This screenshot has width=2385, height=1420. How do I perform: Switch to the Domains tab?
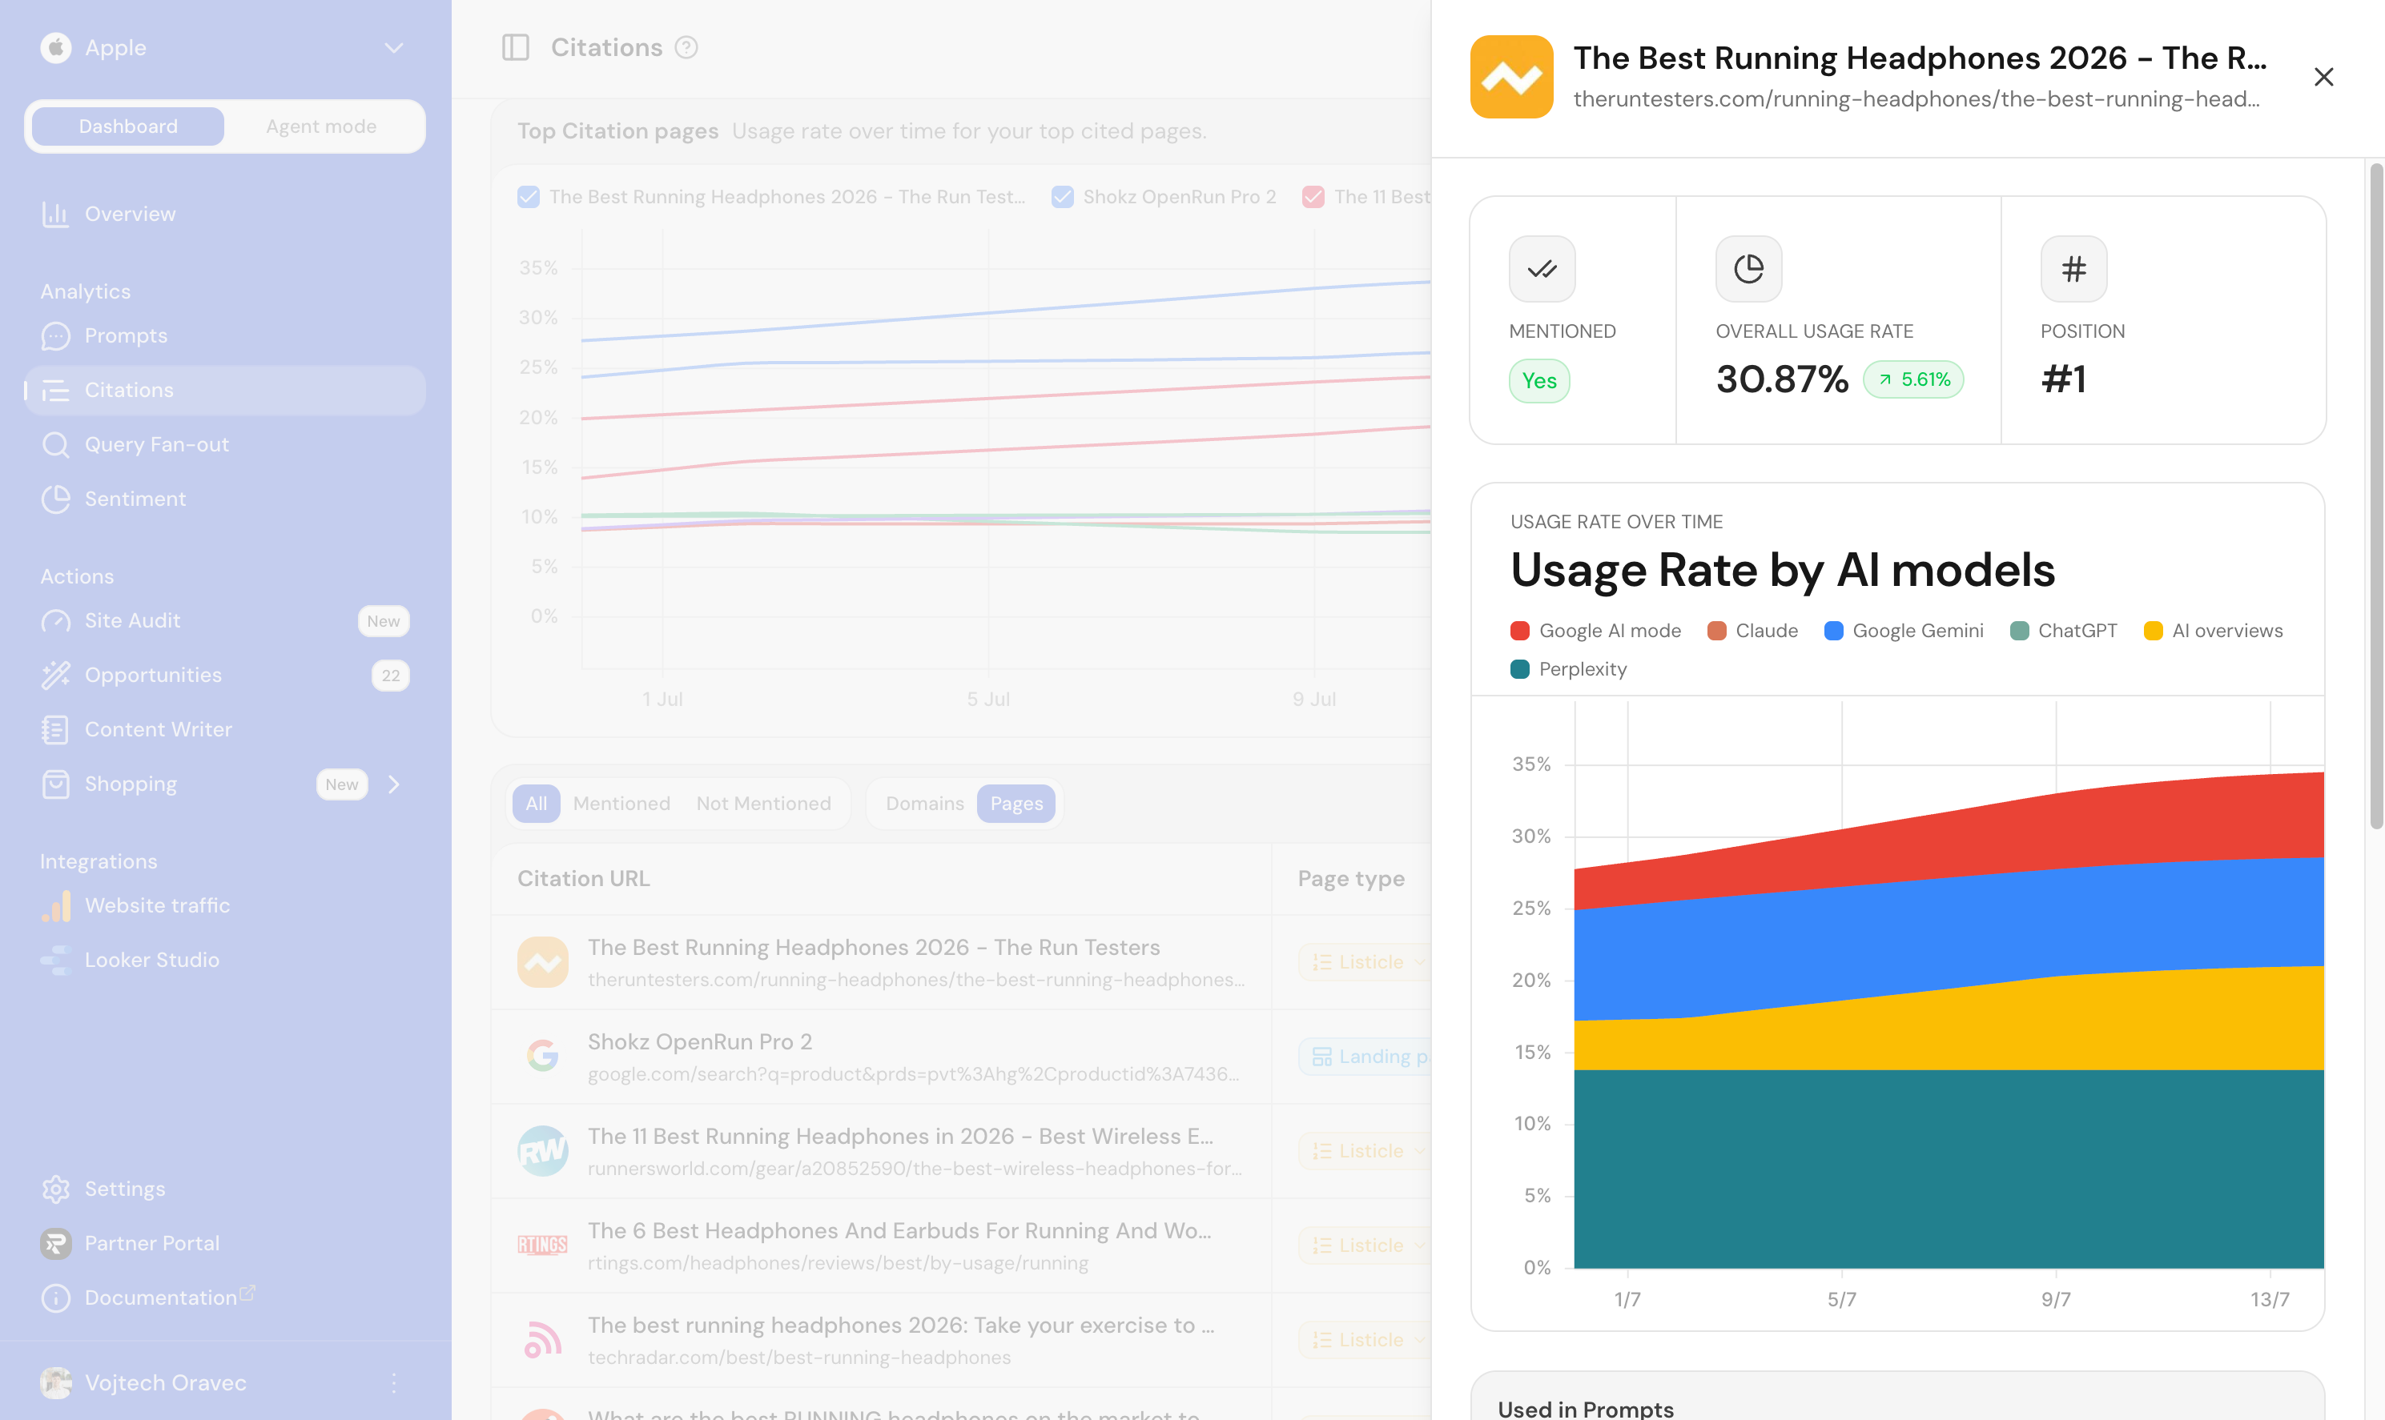pyautogui.click(x=924, y=804)
